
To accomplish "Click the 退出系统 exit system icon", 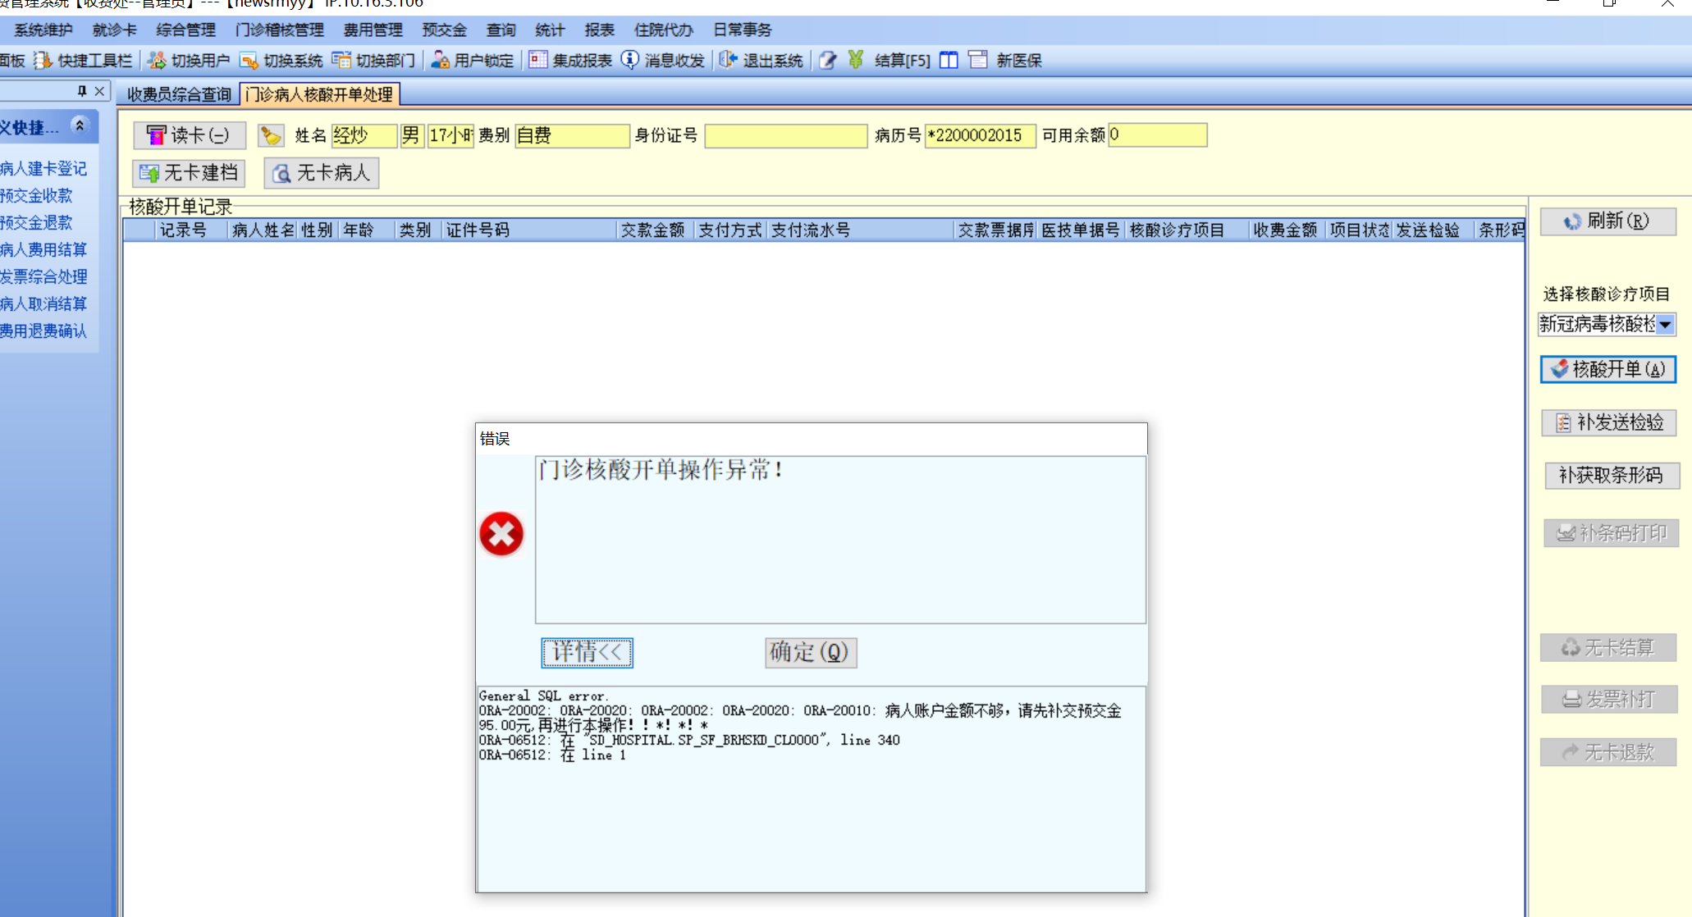I will tap(728, 60).
